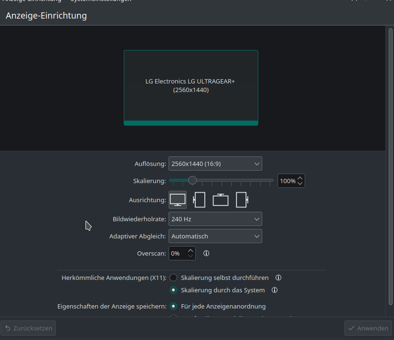
Task: Select the LG ULTRAGEAR+ monitor preview
Action: (191, 88)
